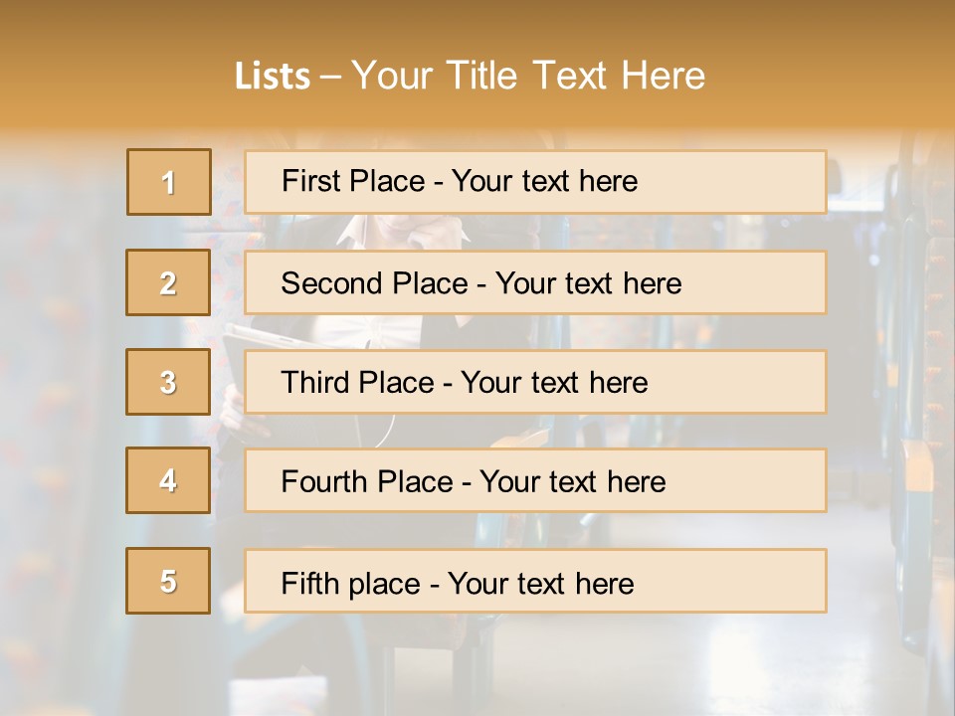This screenshot has width=955, height=716.
Task: Click the number 4 box
Action: tap(168, 480)
